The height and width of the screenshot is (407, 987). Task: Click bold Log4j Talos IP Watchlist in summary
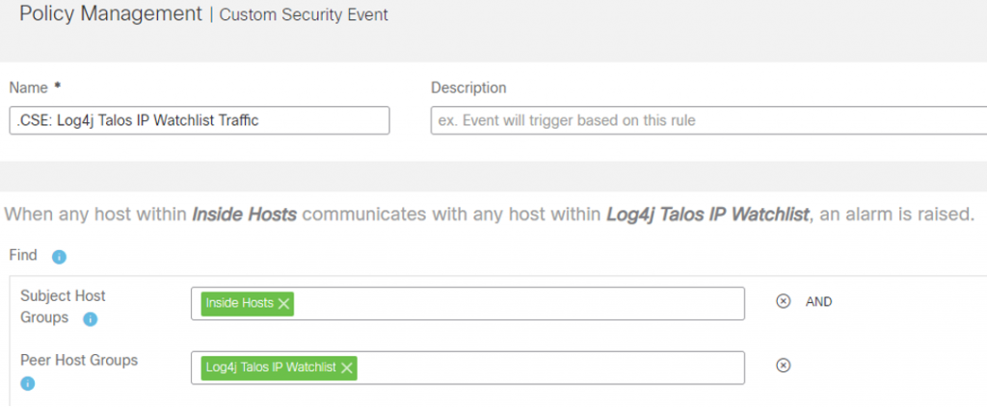(707, 215)
